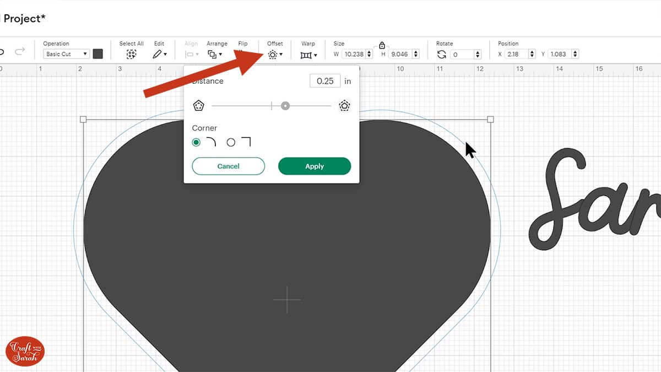Click the Distance value input field
661x372 pixels.
click(x=325, y=81)
